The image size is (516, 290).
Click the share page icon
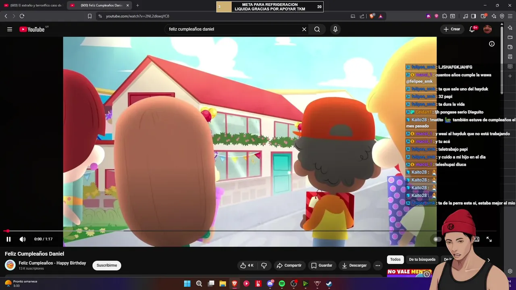tap(362, 16)
